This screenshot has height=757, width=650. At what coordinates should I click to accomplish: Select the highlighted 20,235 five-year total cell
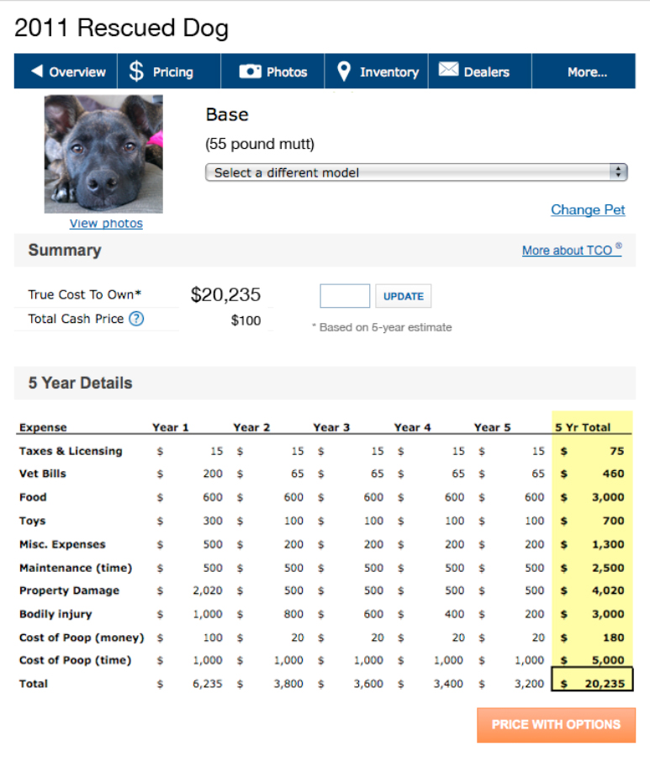(592, 684)
